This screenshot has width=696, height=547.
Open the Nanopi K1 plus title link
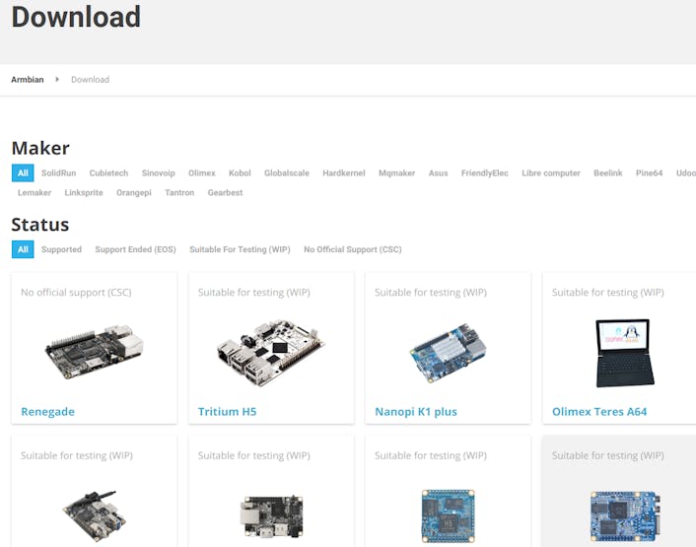point(416,412)
